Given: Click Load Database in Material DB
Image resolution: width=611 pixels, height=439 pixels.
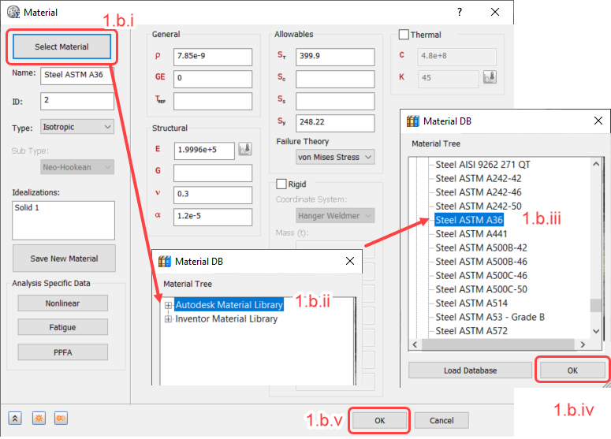Looking at the screenshot, I should pos(471,370).
